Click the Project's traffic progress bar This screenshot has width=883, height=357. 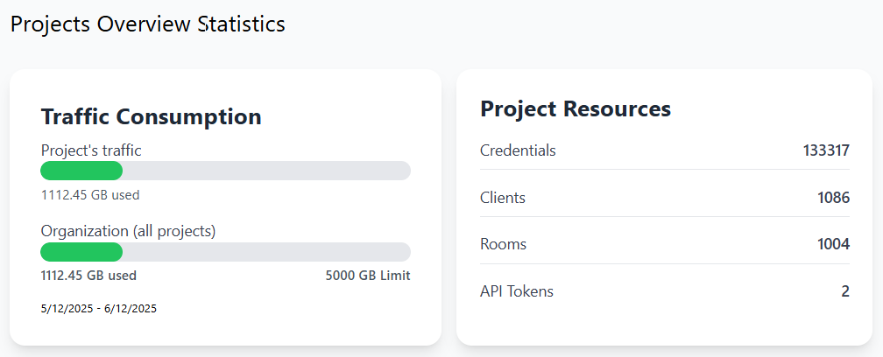[225, 171]
